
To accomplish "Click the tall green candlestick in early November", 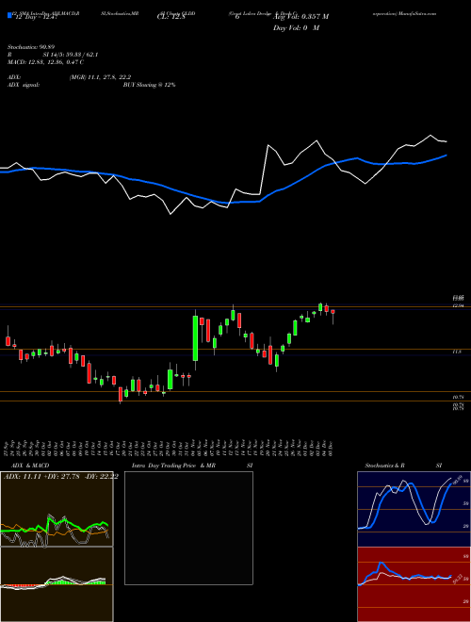I will pos(195,338).
